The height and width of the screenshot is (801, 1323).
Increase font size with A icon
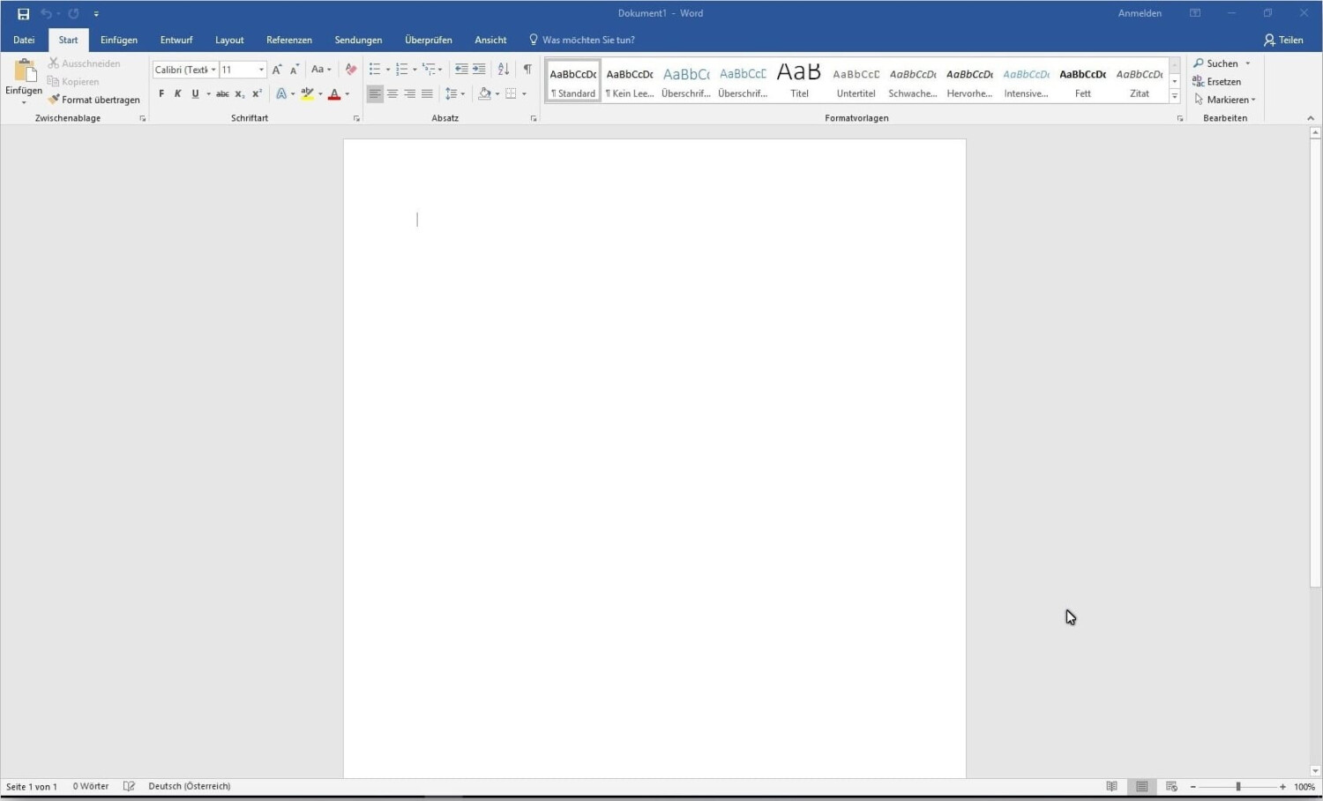pos(277,70)
